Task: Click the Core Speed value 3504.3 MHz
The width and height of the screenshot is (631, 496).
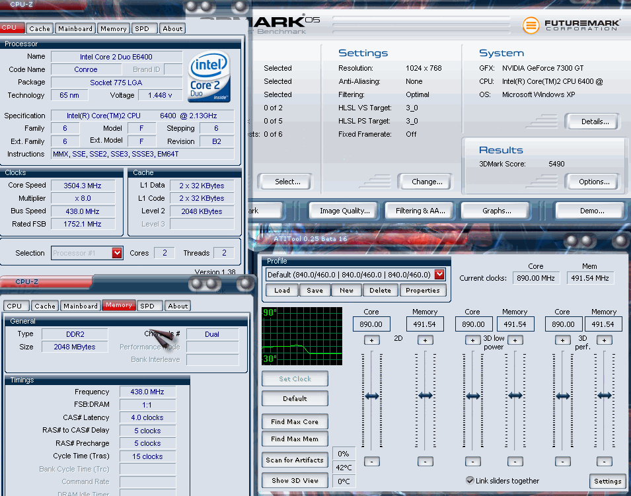Action: coord(83,186)
